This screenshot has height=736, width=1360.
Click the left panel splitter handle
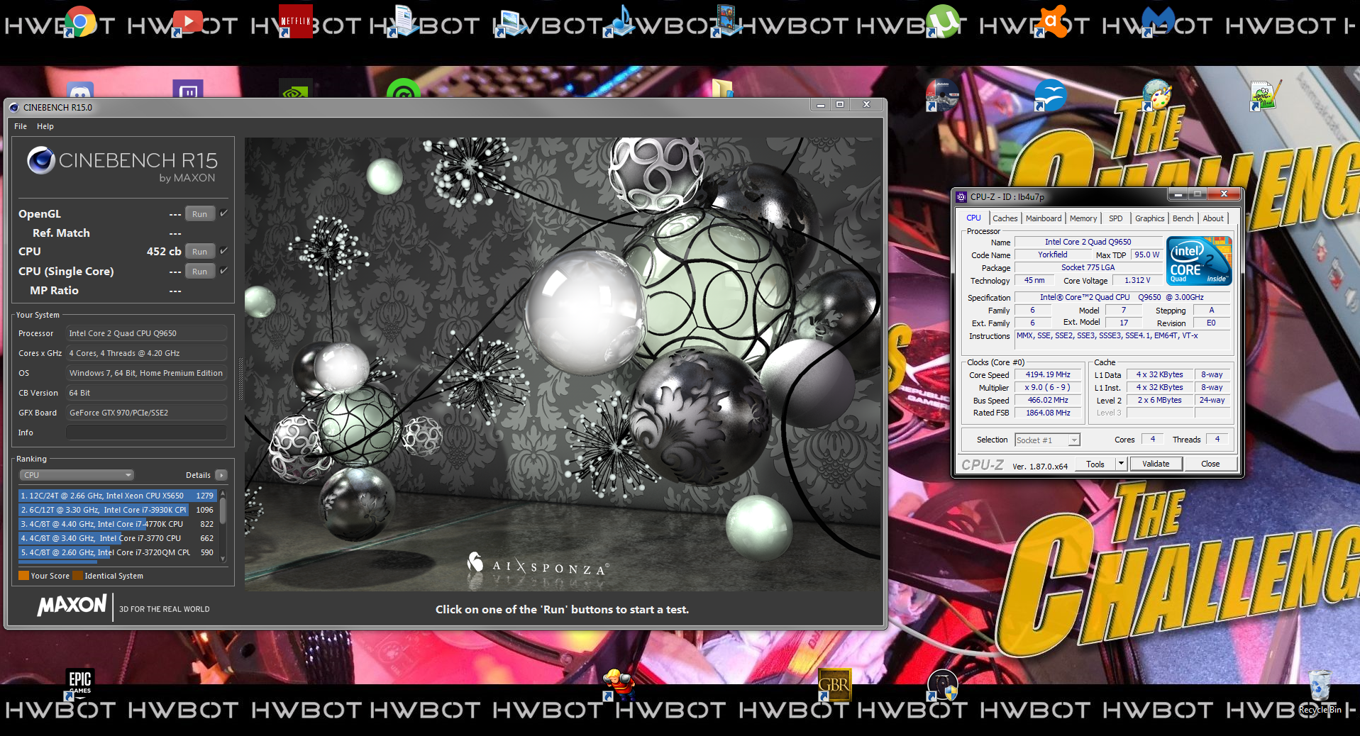pyautogui.click(x=241, y=379)
